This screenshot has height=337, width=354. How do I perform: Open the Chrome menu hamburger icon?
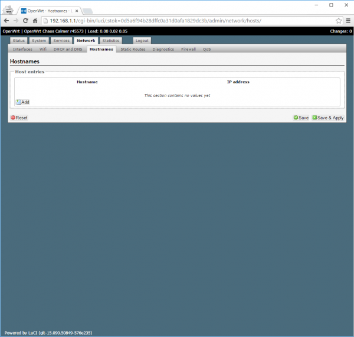click(x=348, y=20)
